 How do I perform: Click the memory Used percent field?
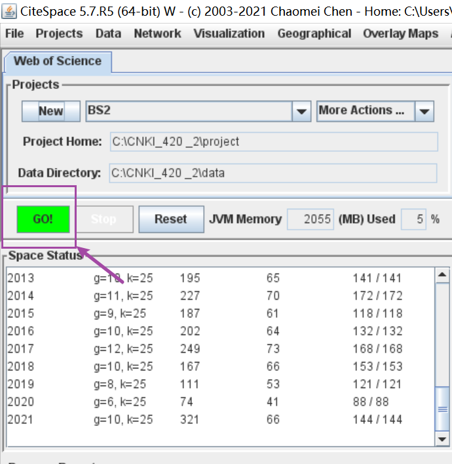point(413,219)
